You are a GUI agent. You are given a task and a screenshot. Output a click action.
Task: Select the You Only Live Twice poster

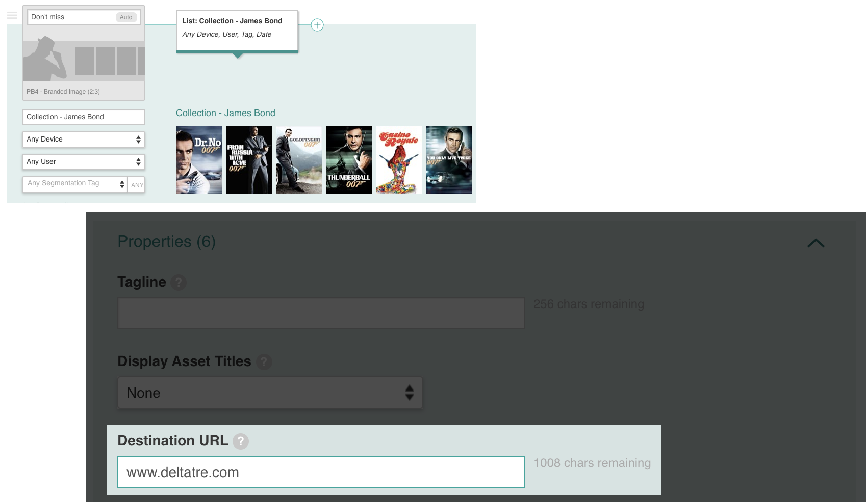449,160
